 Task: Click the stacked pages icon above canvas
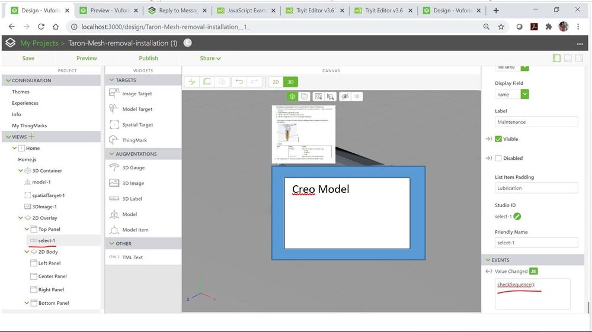[304, 96]
